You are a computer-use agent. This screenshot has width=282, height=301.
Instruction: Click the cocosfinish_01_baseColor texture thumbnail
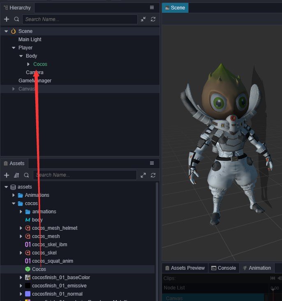(28, 278)
